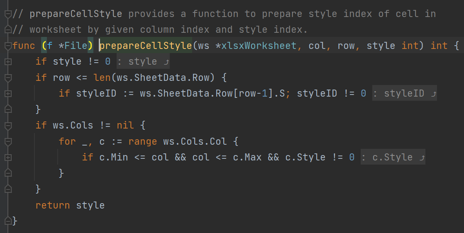464x233 pixels.
Task: Collapse the 'if row <= len' block in gutter
Action: [7, 78]
